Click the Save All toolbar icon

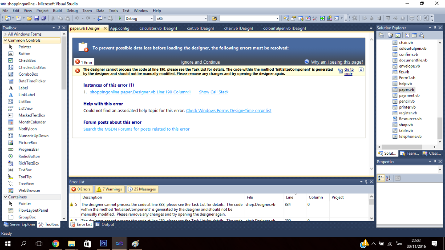44,18
